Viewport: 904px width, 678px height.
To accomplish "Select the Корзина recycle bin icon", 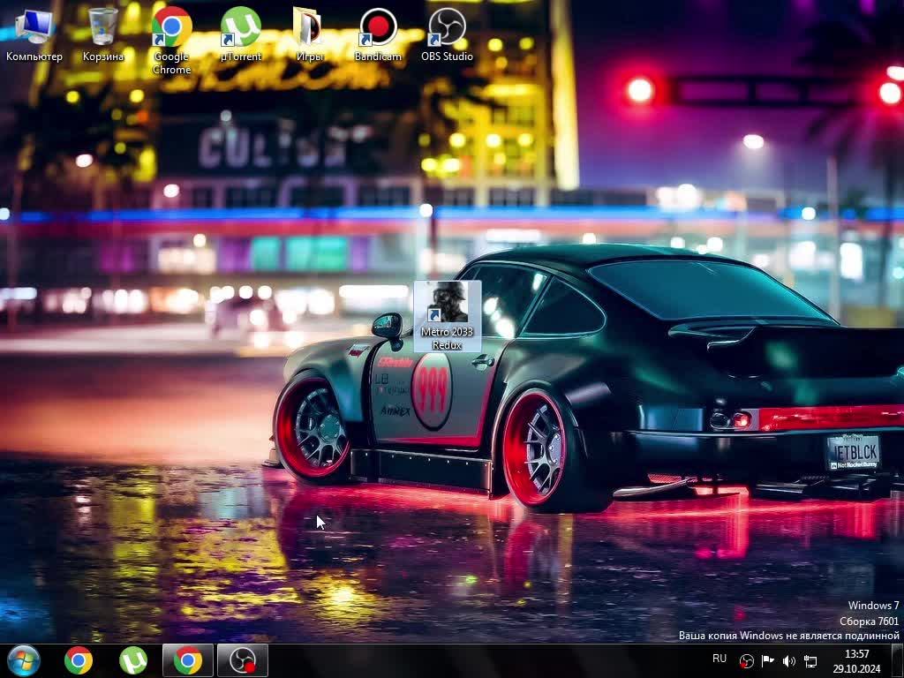I will (x=103, y=34).
